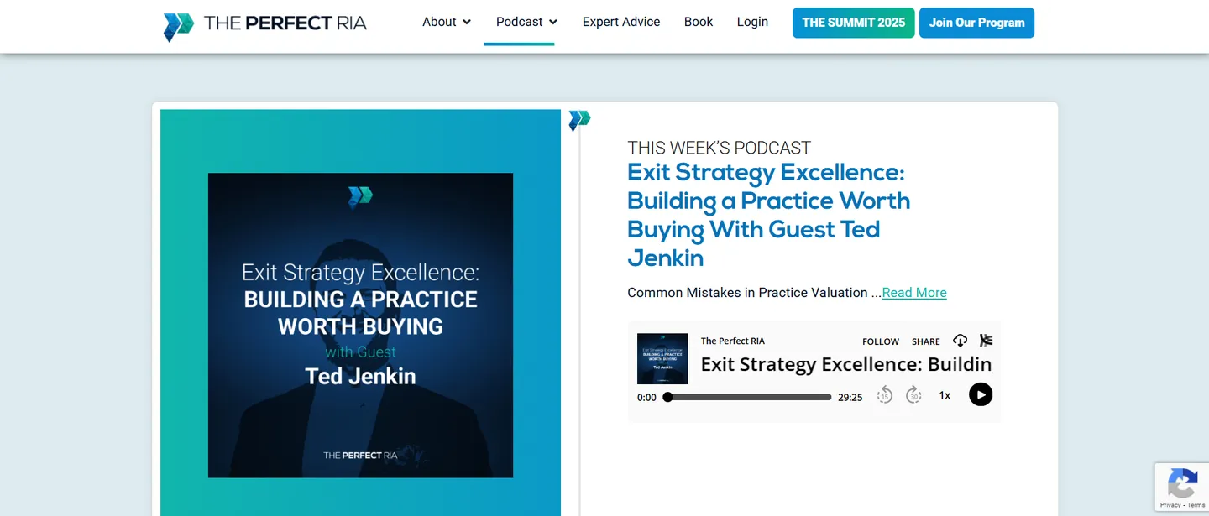The width and height of the screenshot is (1209, 516).
Task: Click the 29:25 duration text
Action: point(850,398)
